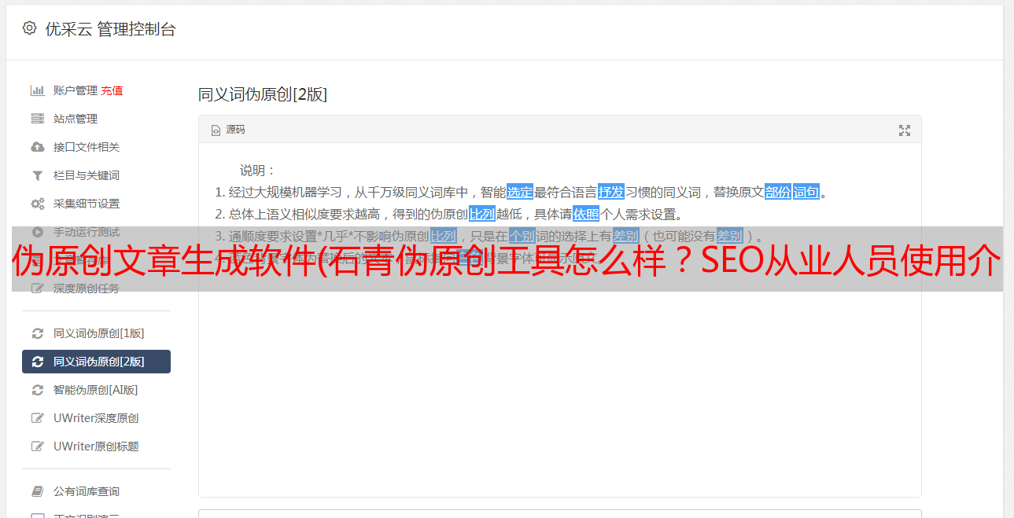Viewport: 1014px width, 518px height.
Task: Click the edit icon beside UWriter深度原创
Action: (37, 418)
